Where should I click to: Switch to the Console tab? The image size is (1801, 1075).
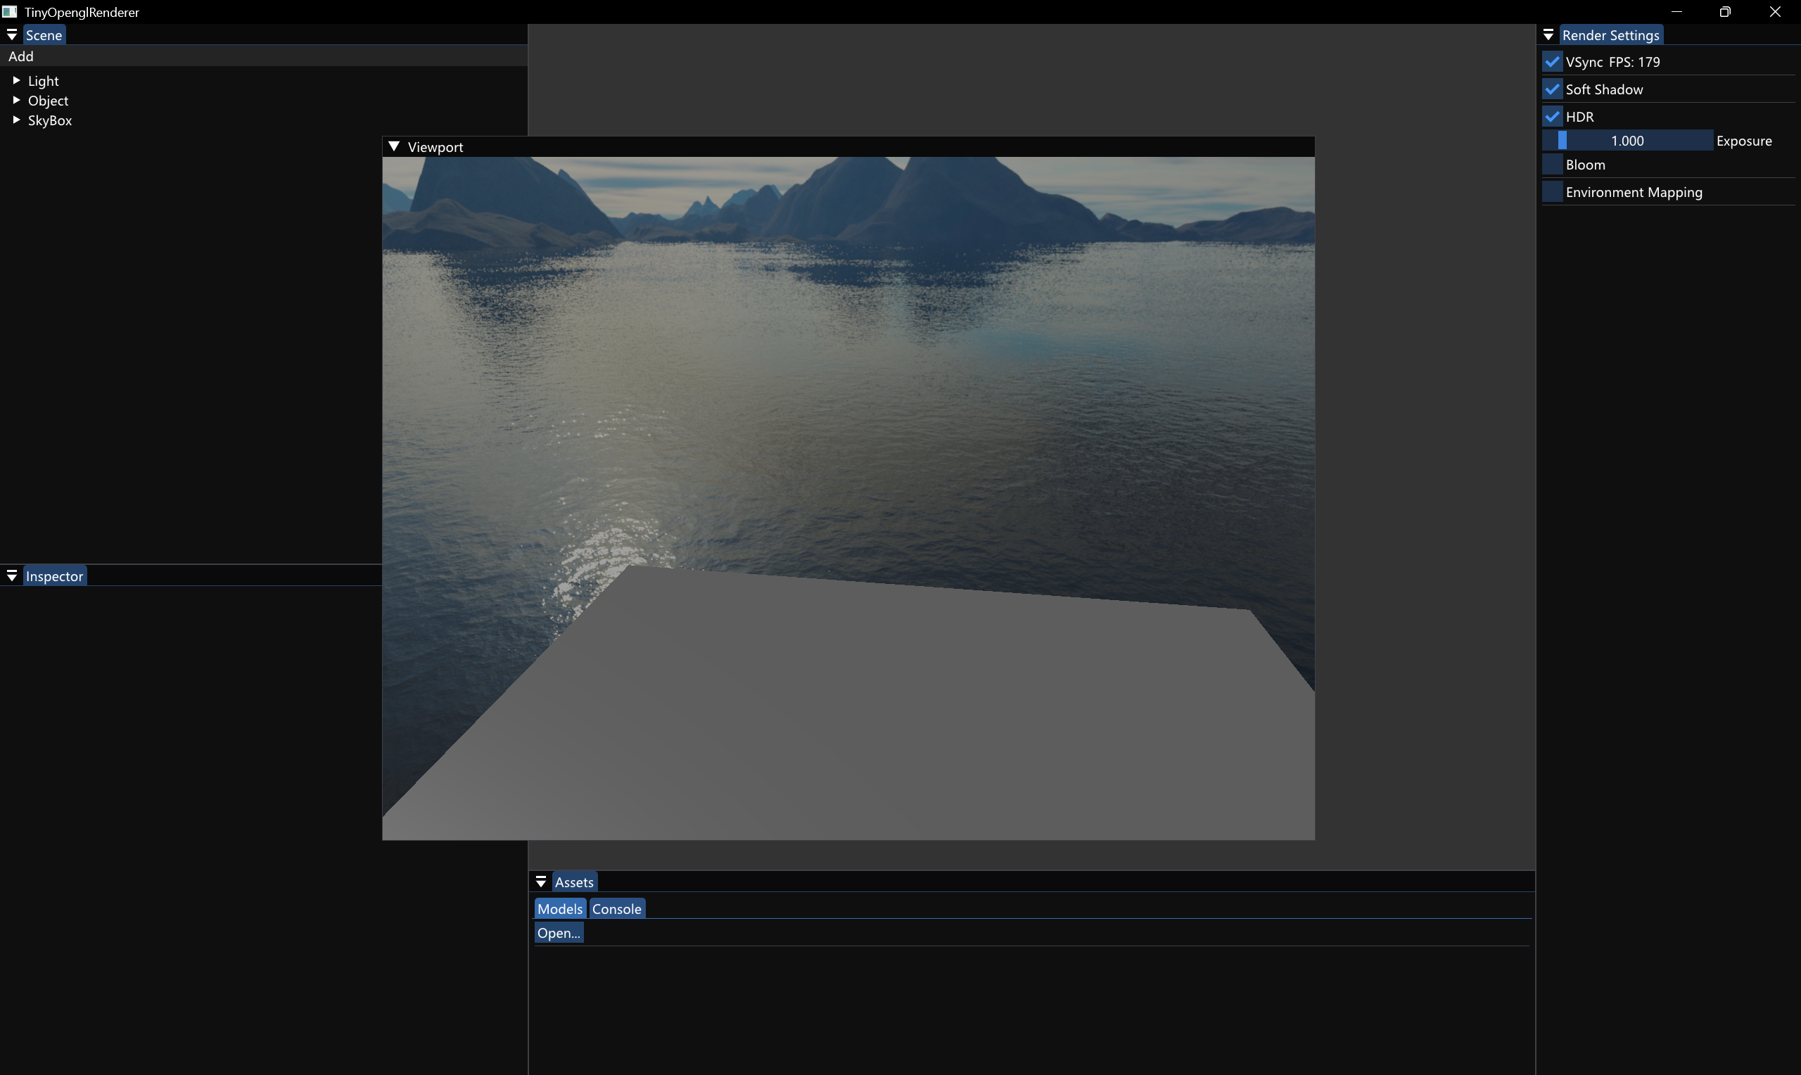(616, 908)
